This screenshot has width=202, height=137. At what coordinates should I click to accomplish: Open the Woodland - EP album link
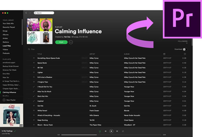coord(130,125)
